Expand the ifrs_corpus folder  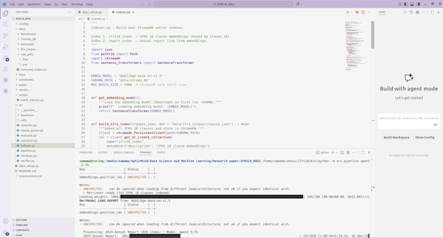[28, 49]
